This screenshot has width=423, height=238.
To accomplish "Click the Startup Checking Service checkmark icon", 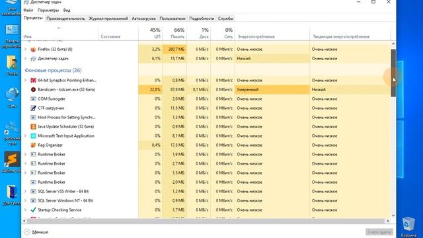I will click(33, 210).
